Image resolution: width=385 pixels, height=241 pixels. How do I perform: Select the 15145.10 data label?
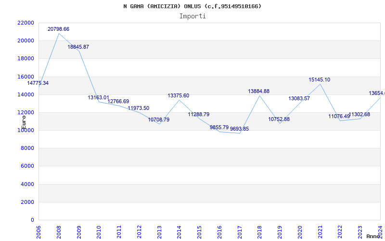pyautogui.click(x=320, y=80)
